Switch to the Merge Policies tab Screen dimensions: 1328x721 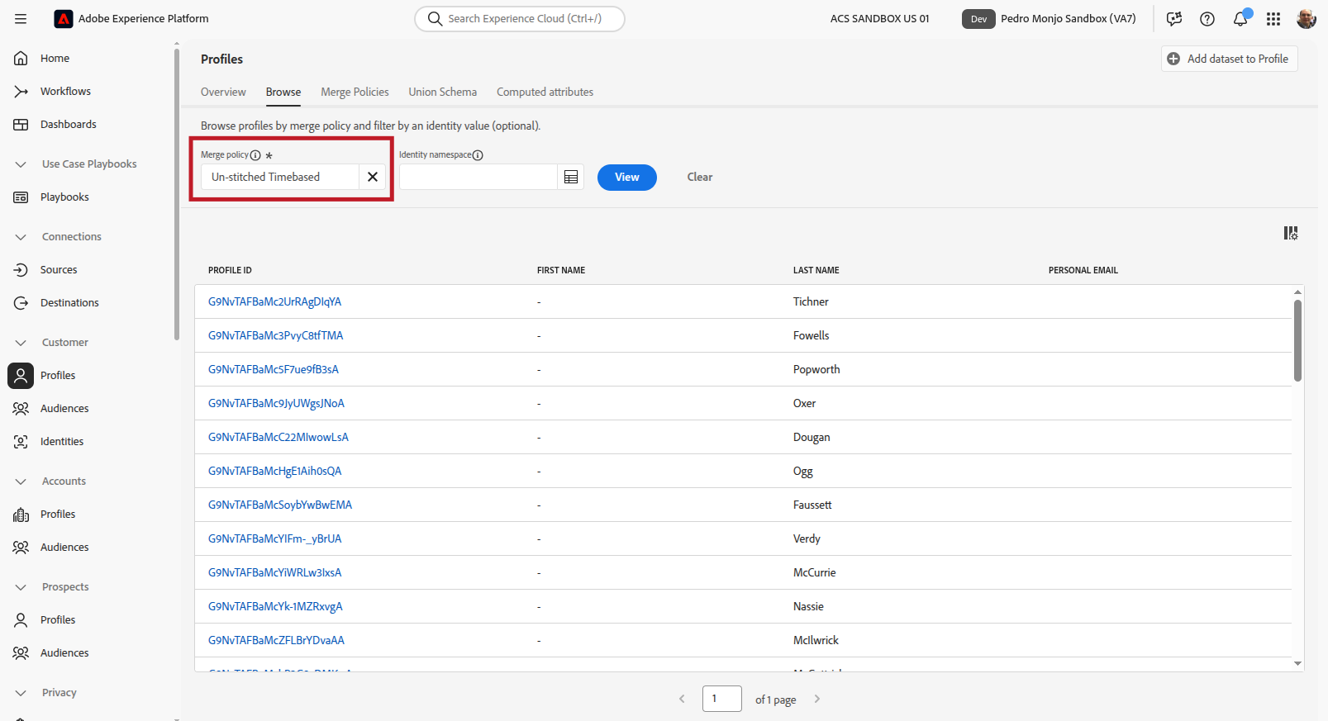(355, 92)
